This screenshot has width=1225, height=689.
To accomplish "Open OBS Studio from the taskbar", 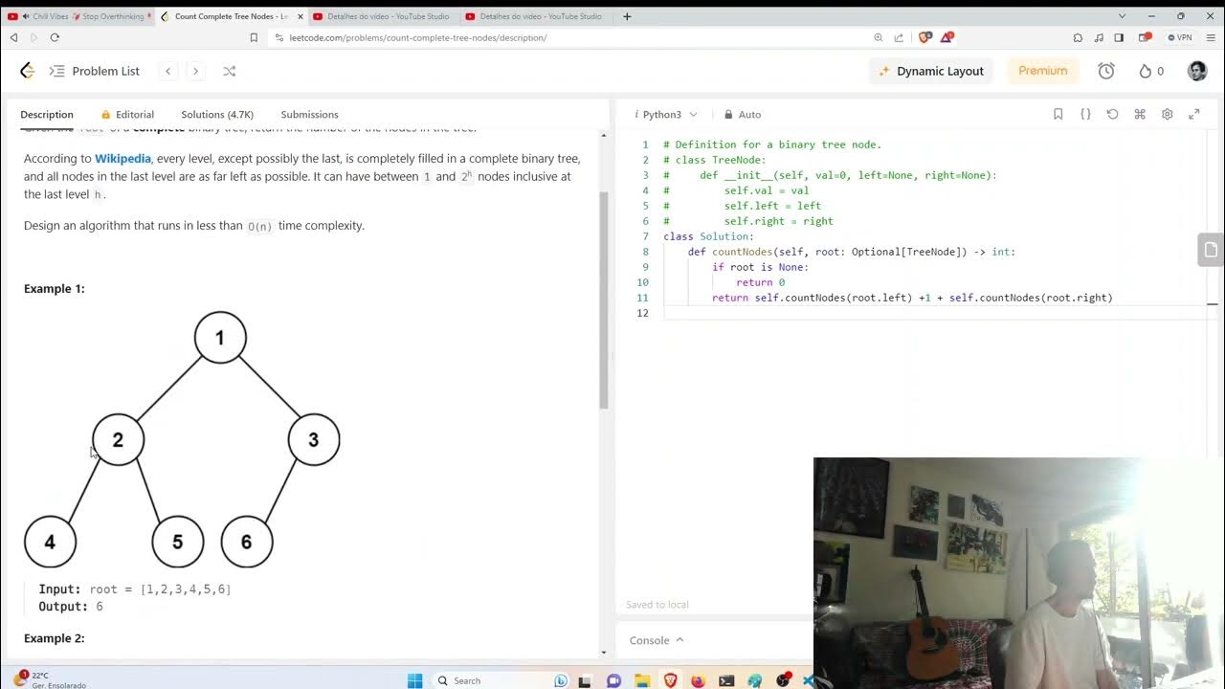I will (784, 680).
